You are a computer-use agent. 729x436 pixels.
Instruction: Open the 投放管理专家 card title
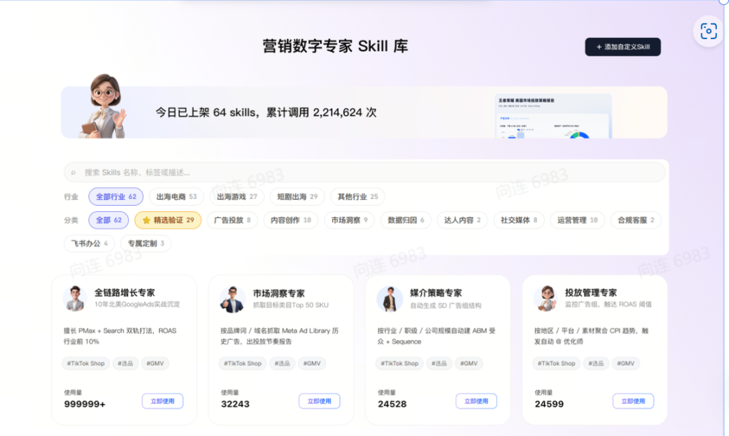pyautogui.click(x=591, y=292)
